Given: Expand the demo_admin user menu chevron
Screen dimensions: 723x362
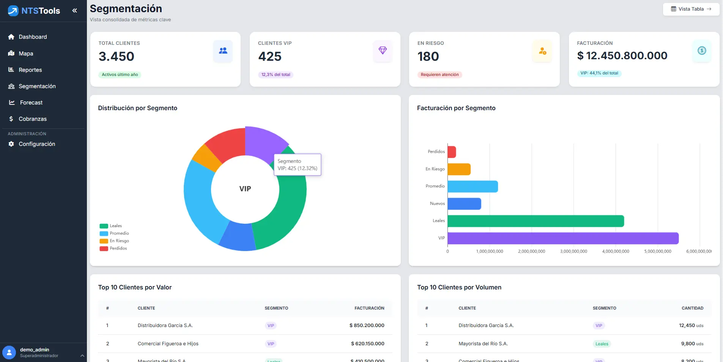Looking at the screenshot, I should pyautogui.click(x=82, y=356).
